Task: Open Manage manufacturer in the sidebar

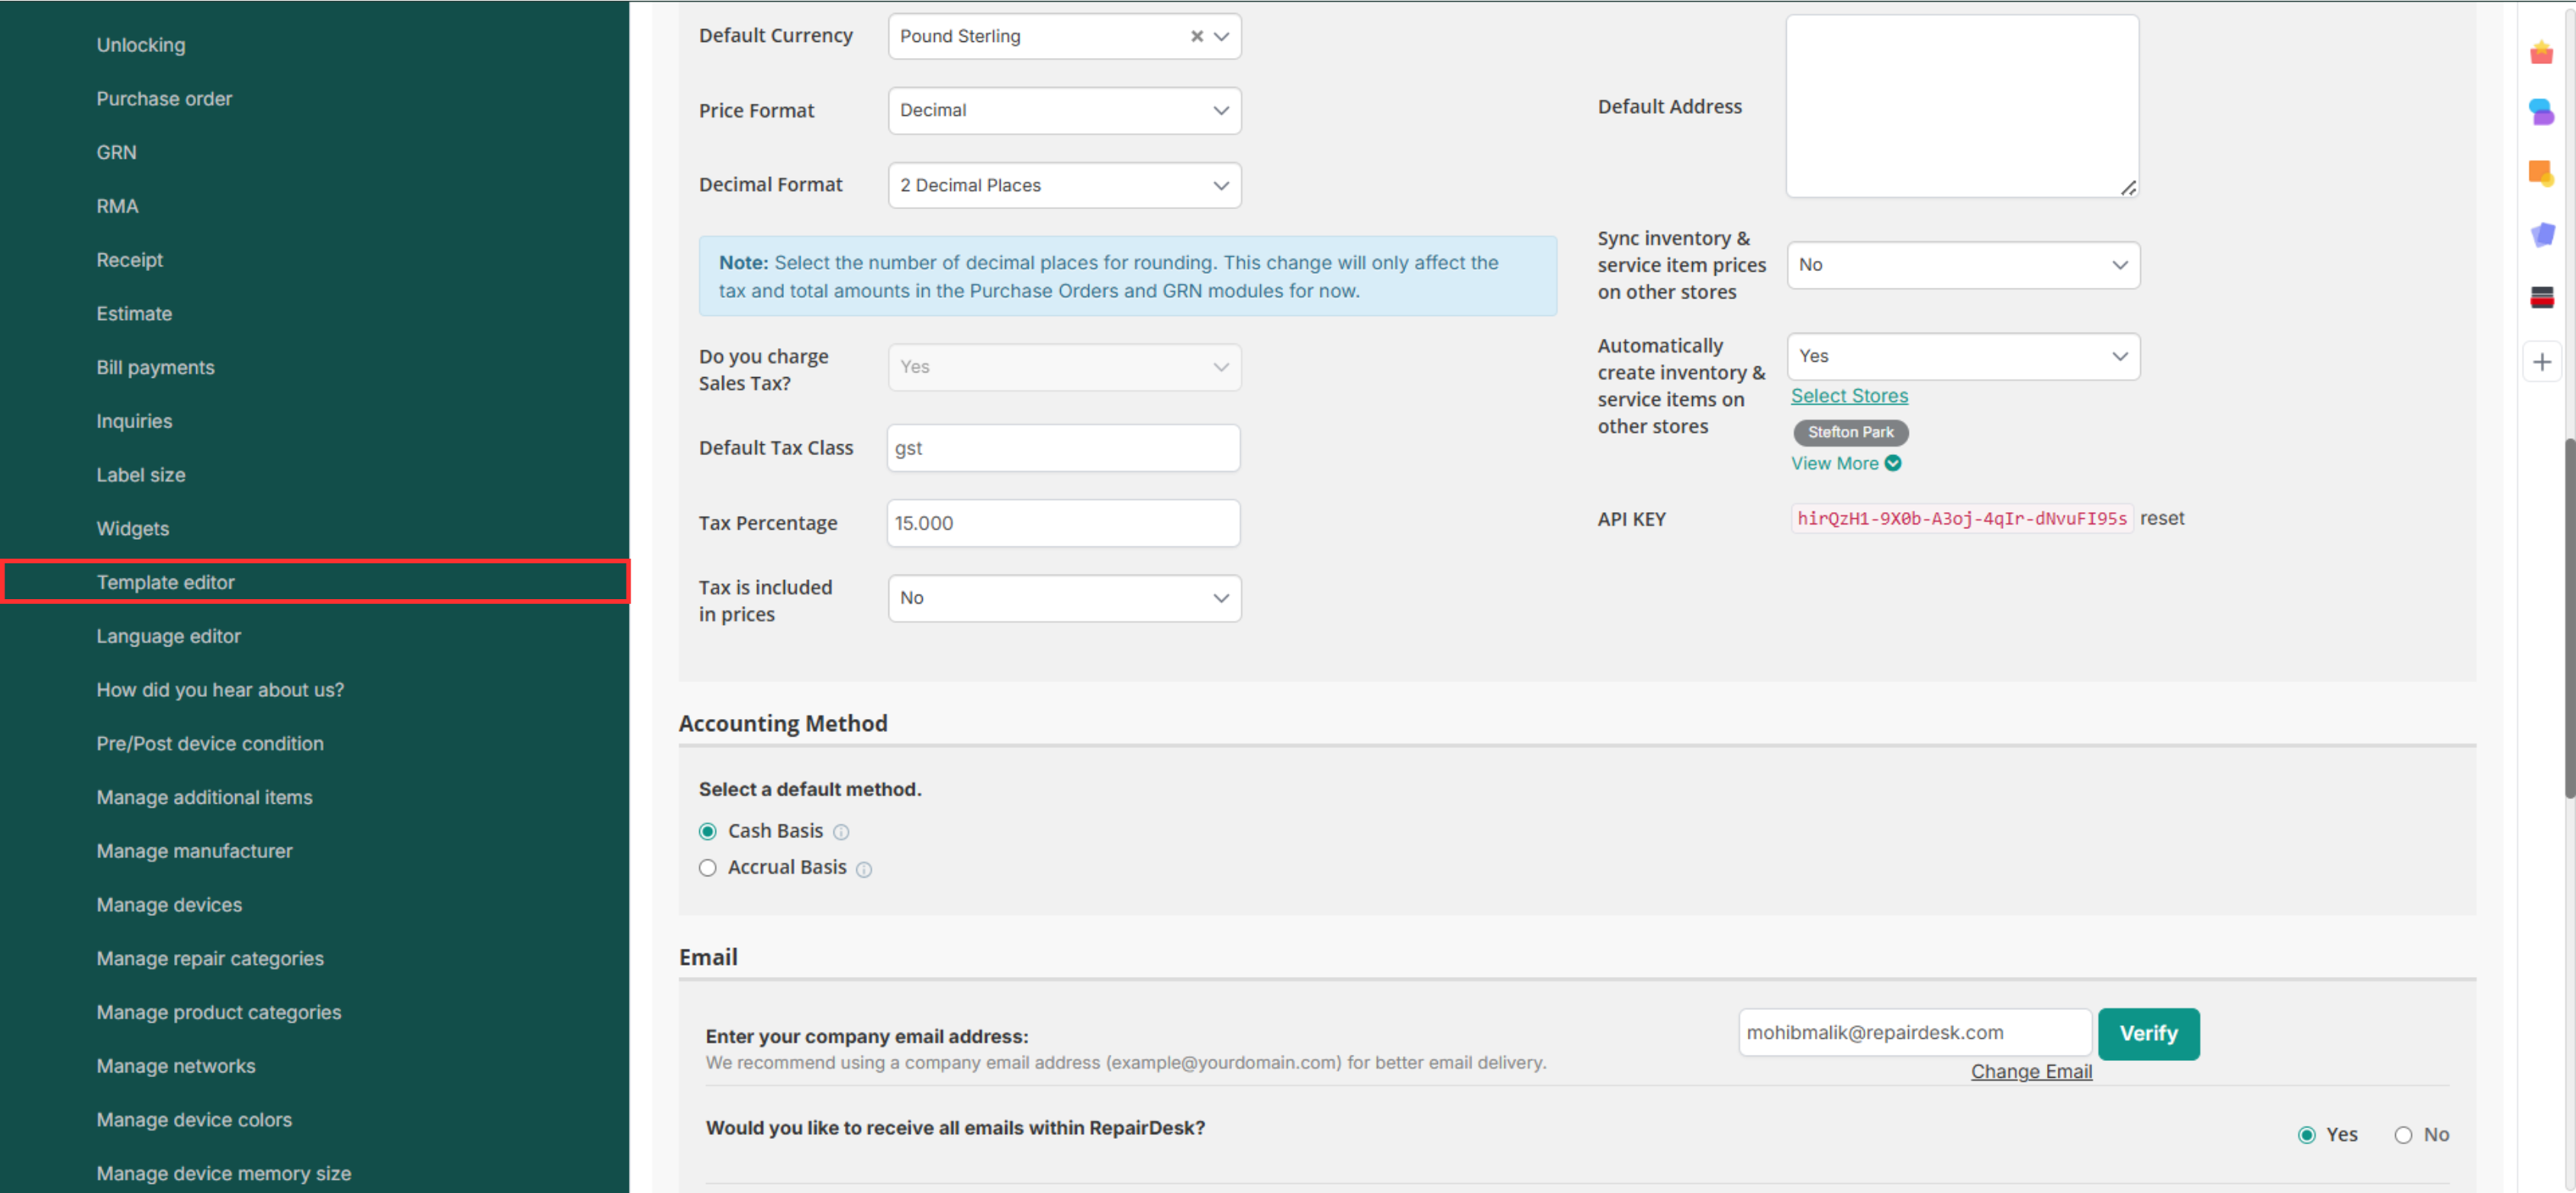Action: (x=194, y=851)
